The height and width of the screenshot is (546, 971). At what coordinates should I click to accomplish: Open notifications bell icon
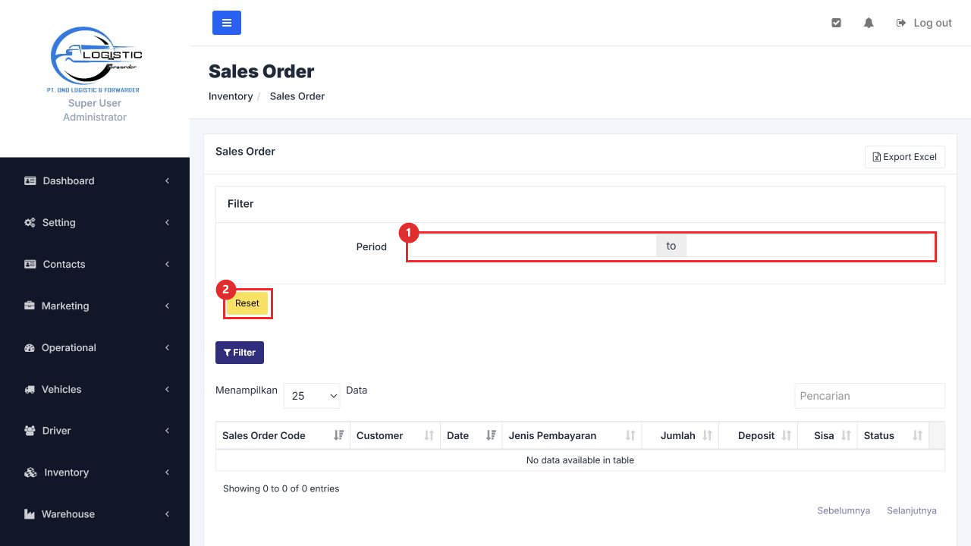[869, 23]
